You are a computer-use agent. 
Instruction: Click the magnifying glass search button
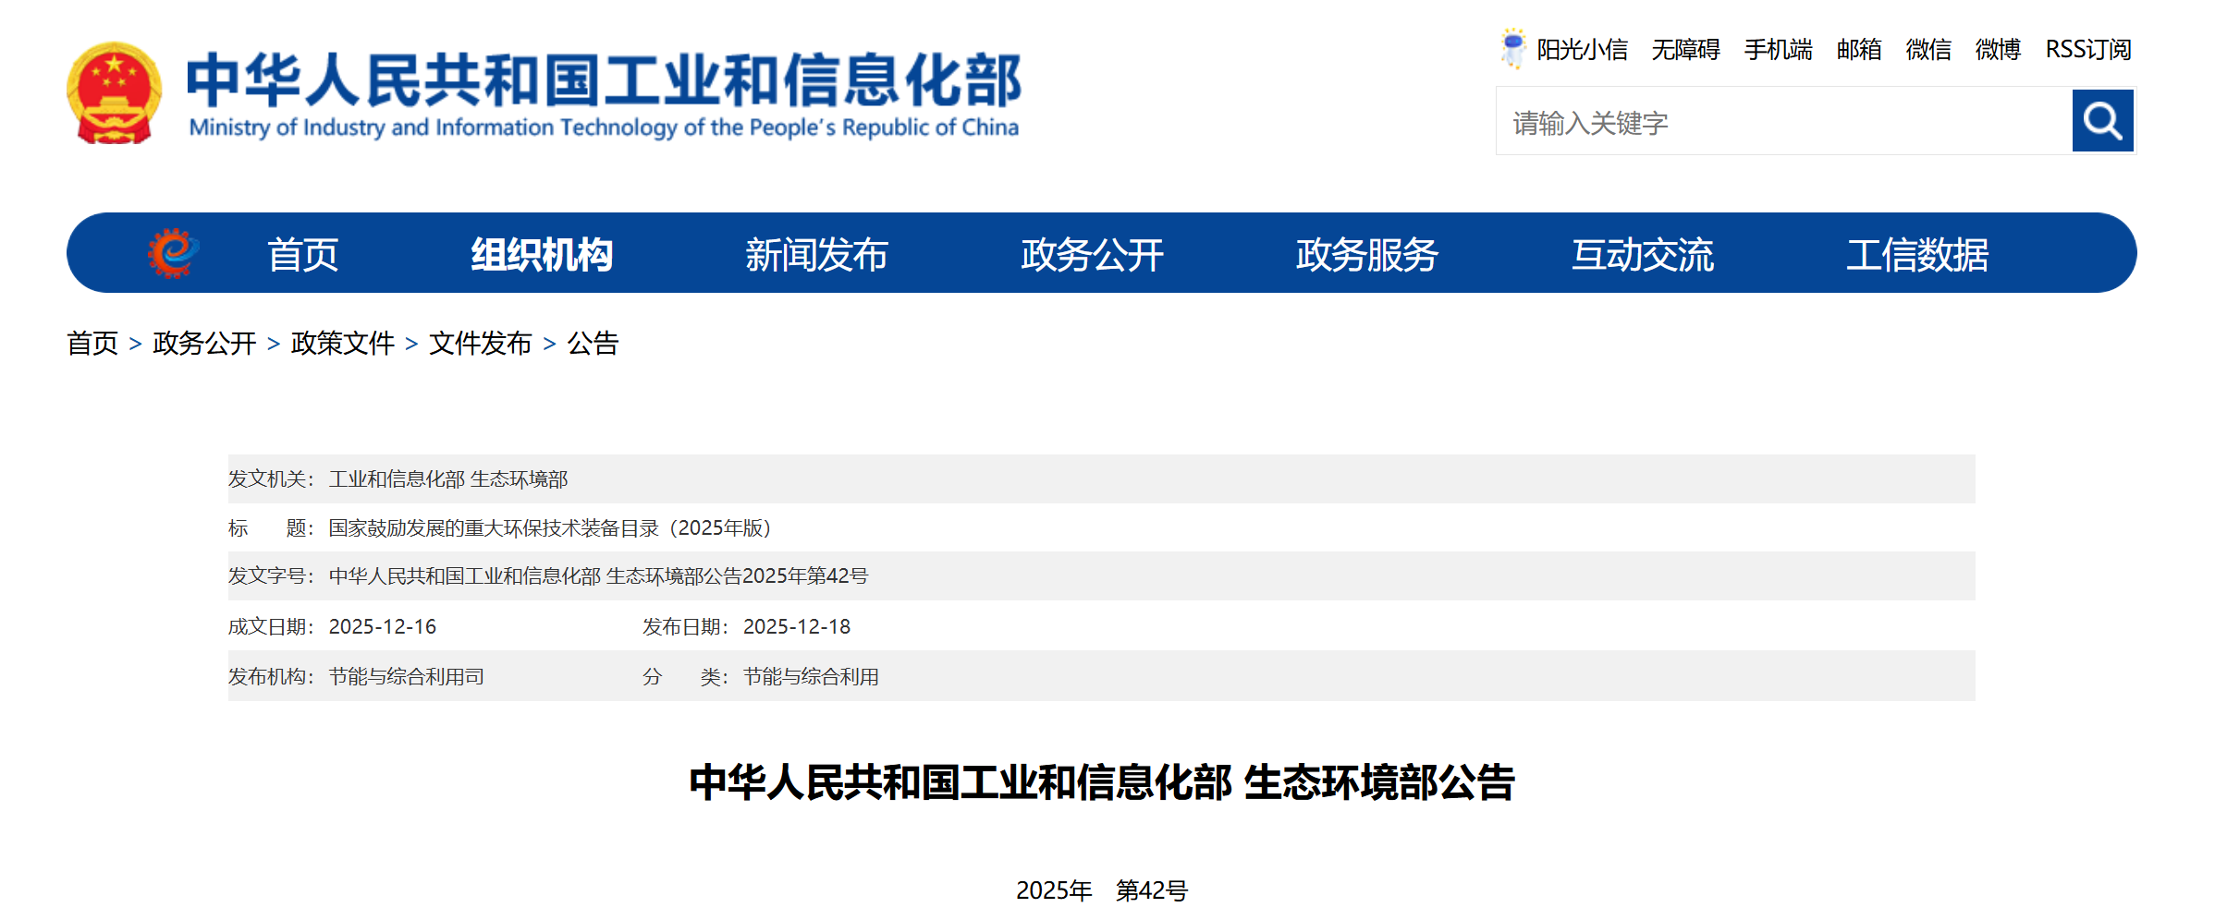tap(2101, 121)
